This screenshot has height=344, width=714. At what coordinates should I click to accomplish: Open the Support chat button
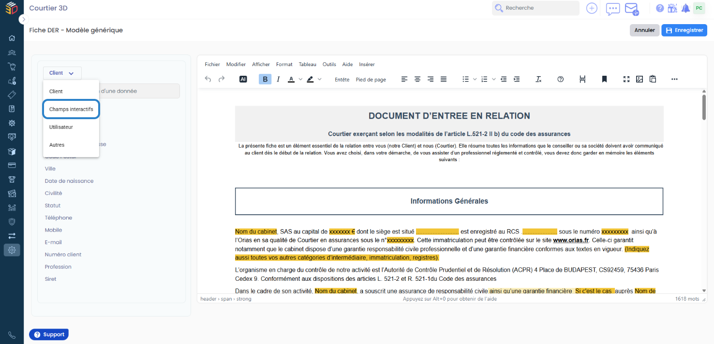click(x=49, y=334)
